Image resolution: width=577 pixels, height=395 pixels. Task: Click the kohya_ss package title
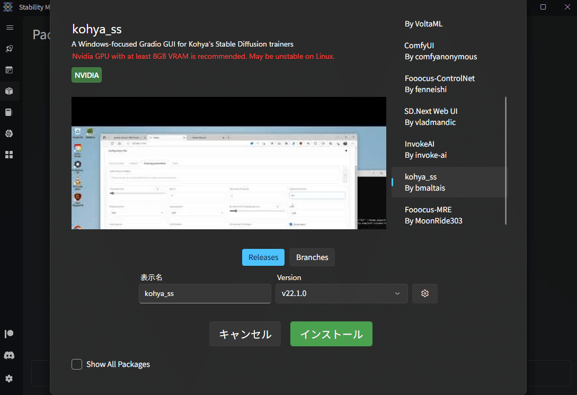click(97, 29)
